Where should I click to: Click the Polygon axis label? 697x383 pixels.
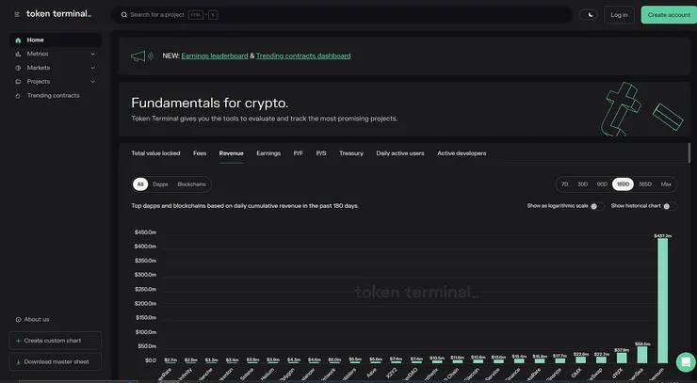(287, 375)
